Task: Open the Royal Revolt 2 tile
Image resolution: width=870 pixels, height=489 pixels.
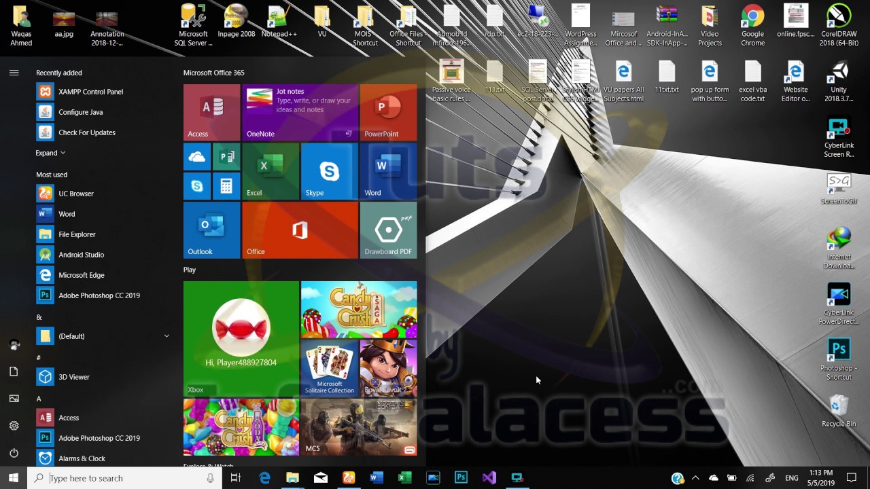Action: pos(388,368)
